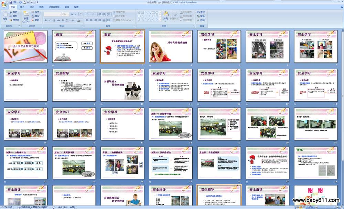Toggle italic formatting
Image resolution: width=344 pixels, height=209 pixels.
[x=50, y=20]
